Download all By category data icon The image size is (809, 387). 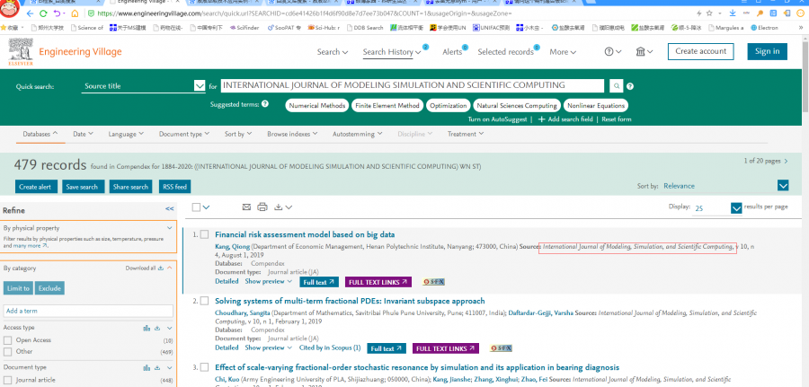point(159,268)
